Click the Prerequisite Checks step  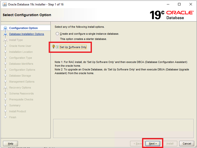21,99
